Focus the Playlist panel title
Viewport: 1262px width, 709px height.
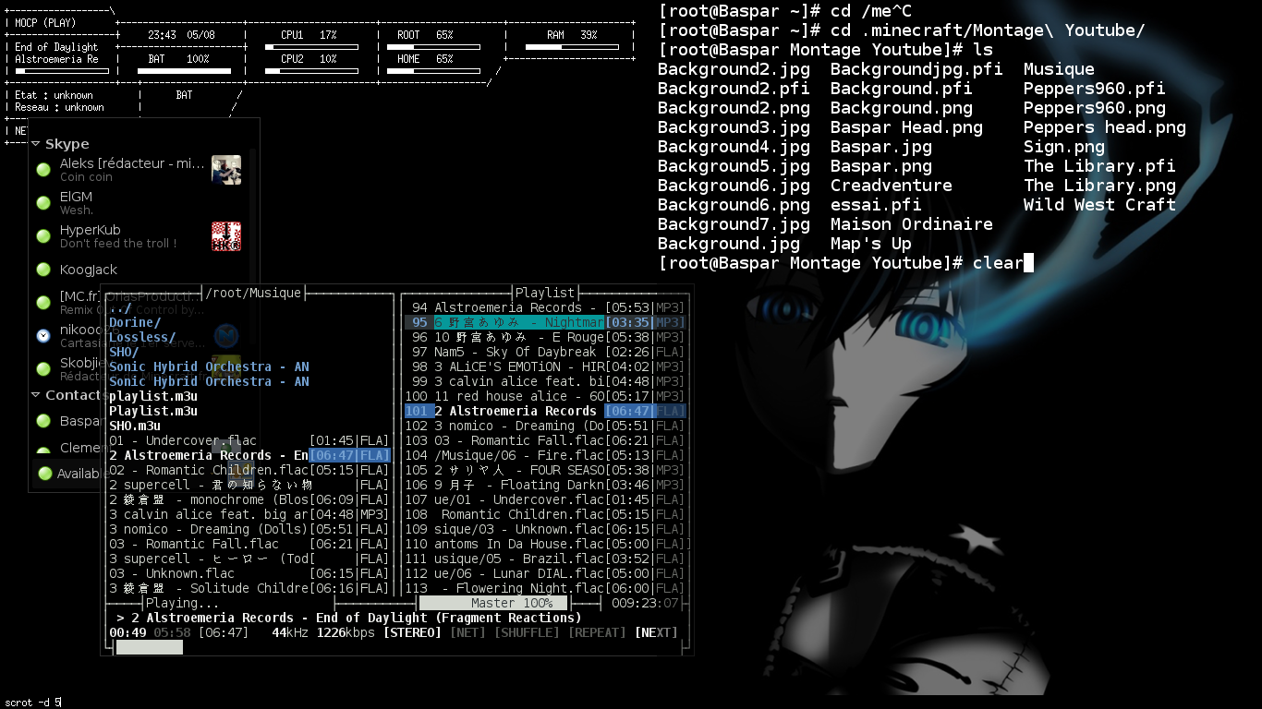click(545, 293)
